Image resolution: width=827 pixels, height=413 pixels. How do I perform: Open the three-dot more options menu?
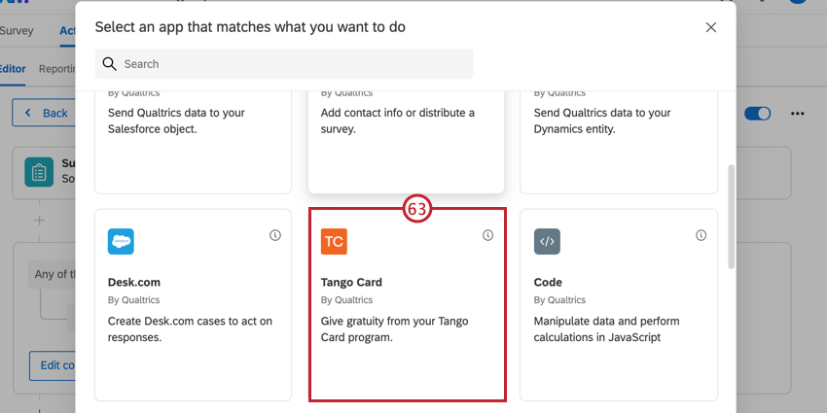click(799, 114)
